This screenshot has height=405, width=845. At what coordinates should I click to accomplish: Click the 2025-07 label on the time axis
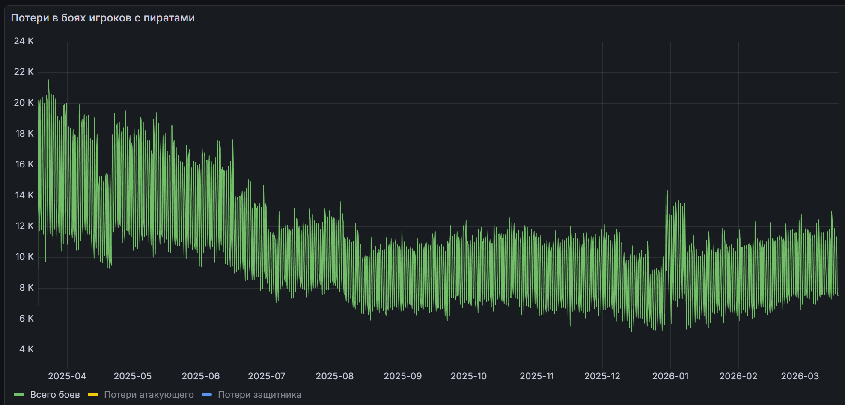coord(266,376)
